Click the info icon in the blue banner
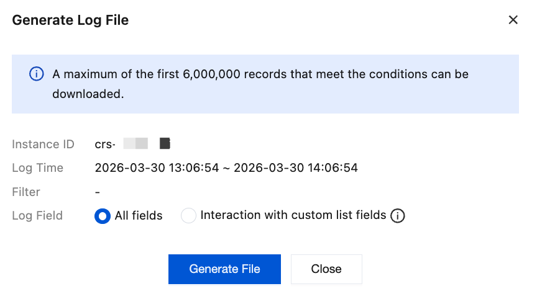 point(37,74)
